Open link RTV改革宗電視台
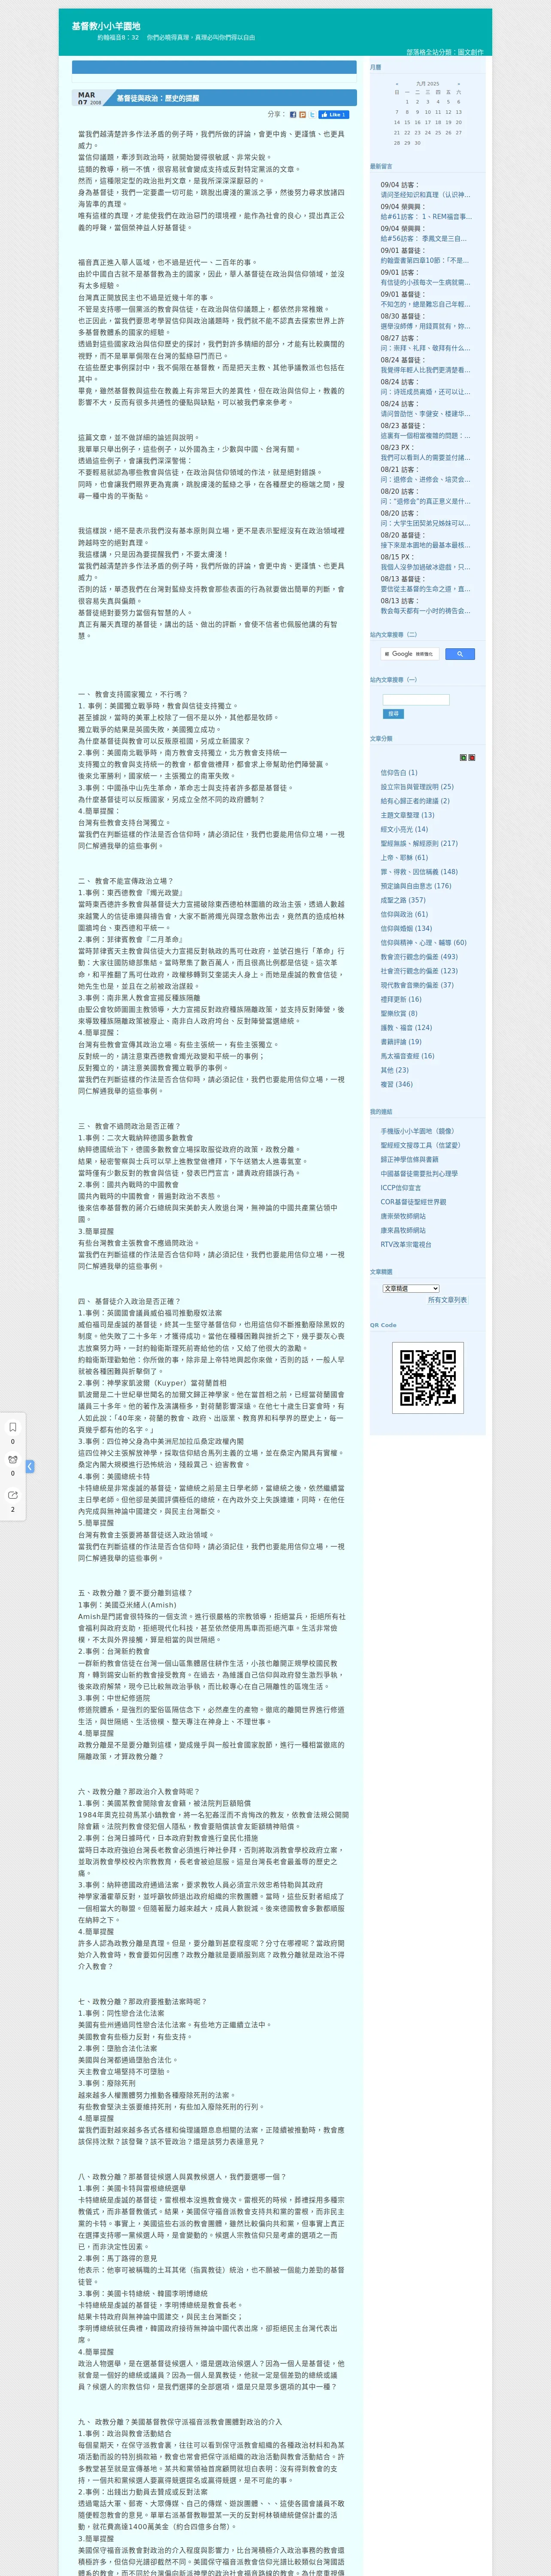This screenshot has width=551, height=2576. point(406,1244)
